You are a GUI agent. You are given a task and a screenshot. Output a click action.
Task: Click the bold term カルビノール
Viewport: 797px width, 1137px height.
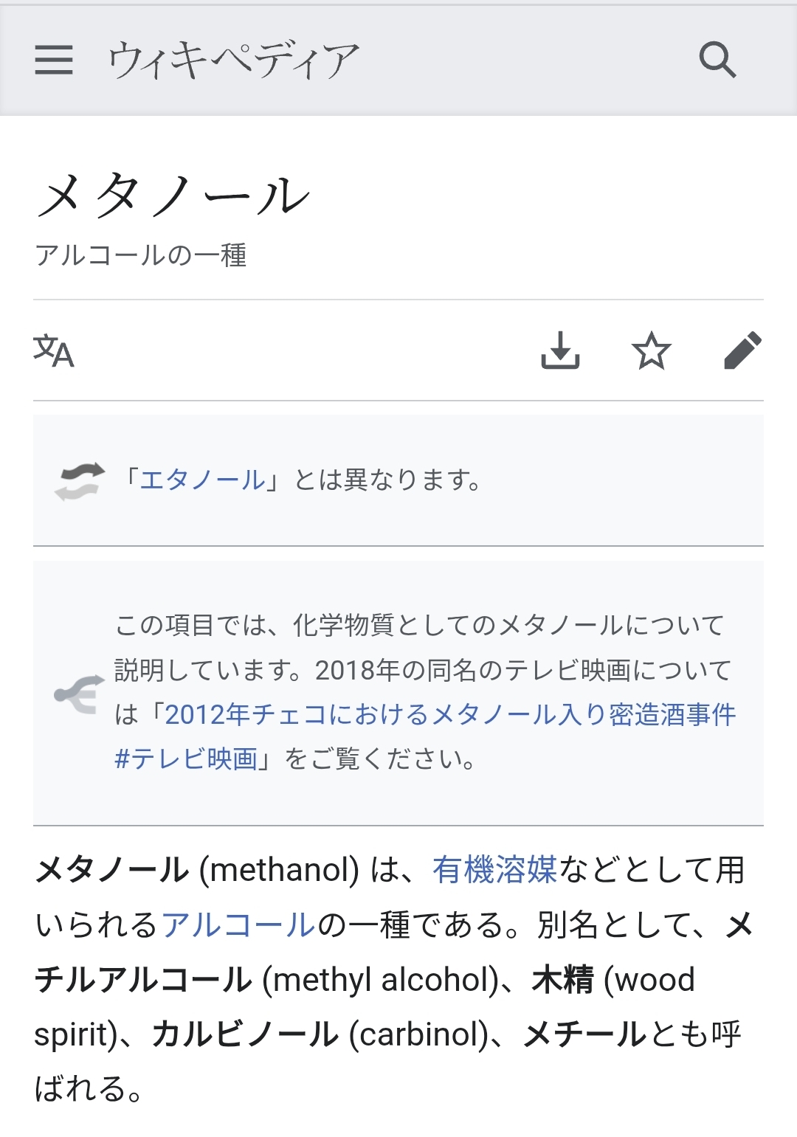[x=245, y=1034]
